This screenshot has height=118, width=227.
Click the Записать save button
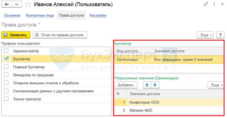point(16,35)
